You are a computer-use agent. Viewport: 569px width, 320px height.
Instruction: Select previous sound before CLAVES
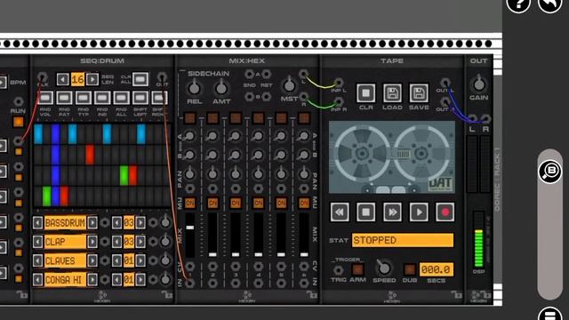(x=37, y=260)
